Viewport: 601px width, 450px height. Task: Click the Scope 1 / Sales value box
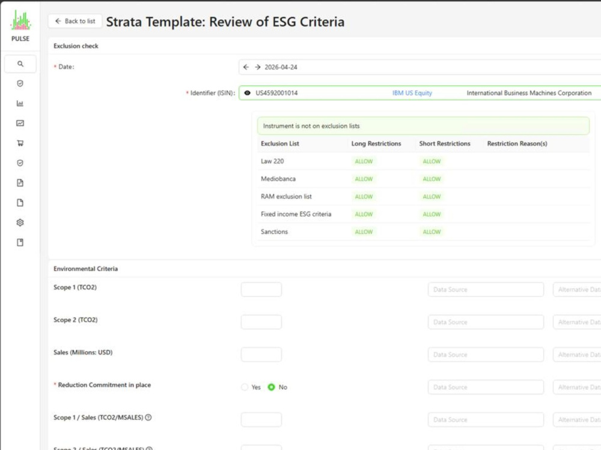click(261, 420)
